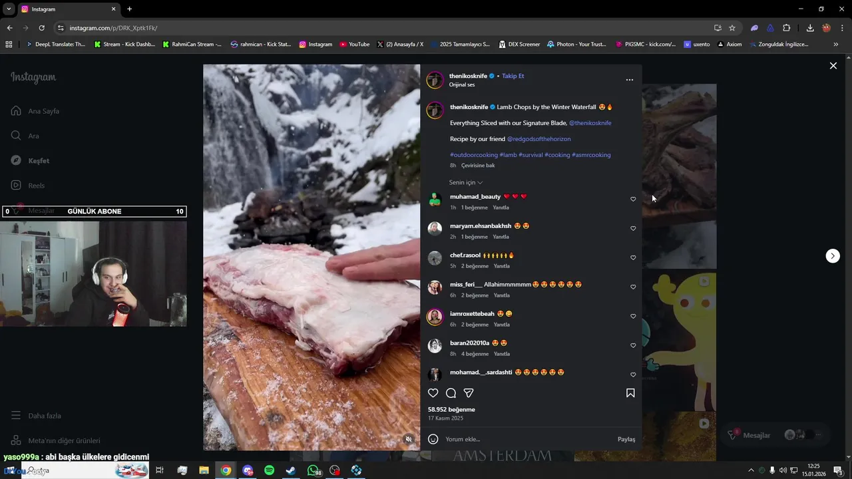Image resolution: width=852 pixels, height=479 pixels.
Task: Open 'Reels' in Instagram sidebar
Action: click(x=28, y=186)
